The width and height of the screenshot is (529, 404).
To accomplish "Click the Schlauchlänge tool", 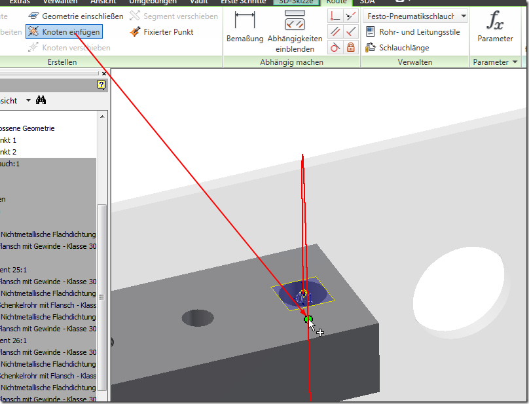I will [x=397, y=47].
